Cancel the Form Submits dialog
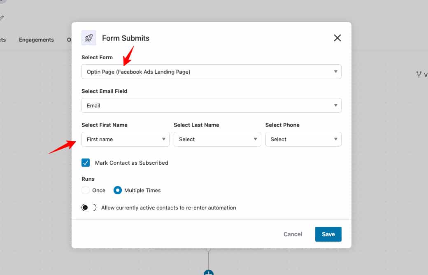The height and width of the screenshot is (275, 428). pyautogui.click(x=292, y=234)
